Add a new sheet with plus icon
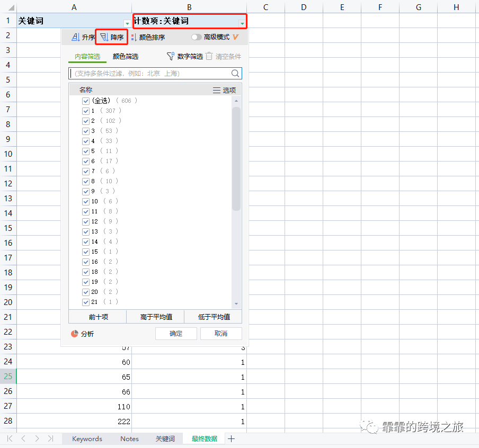The width and height of the screenshot is (479, 448). (x=231, y=439)
